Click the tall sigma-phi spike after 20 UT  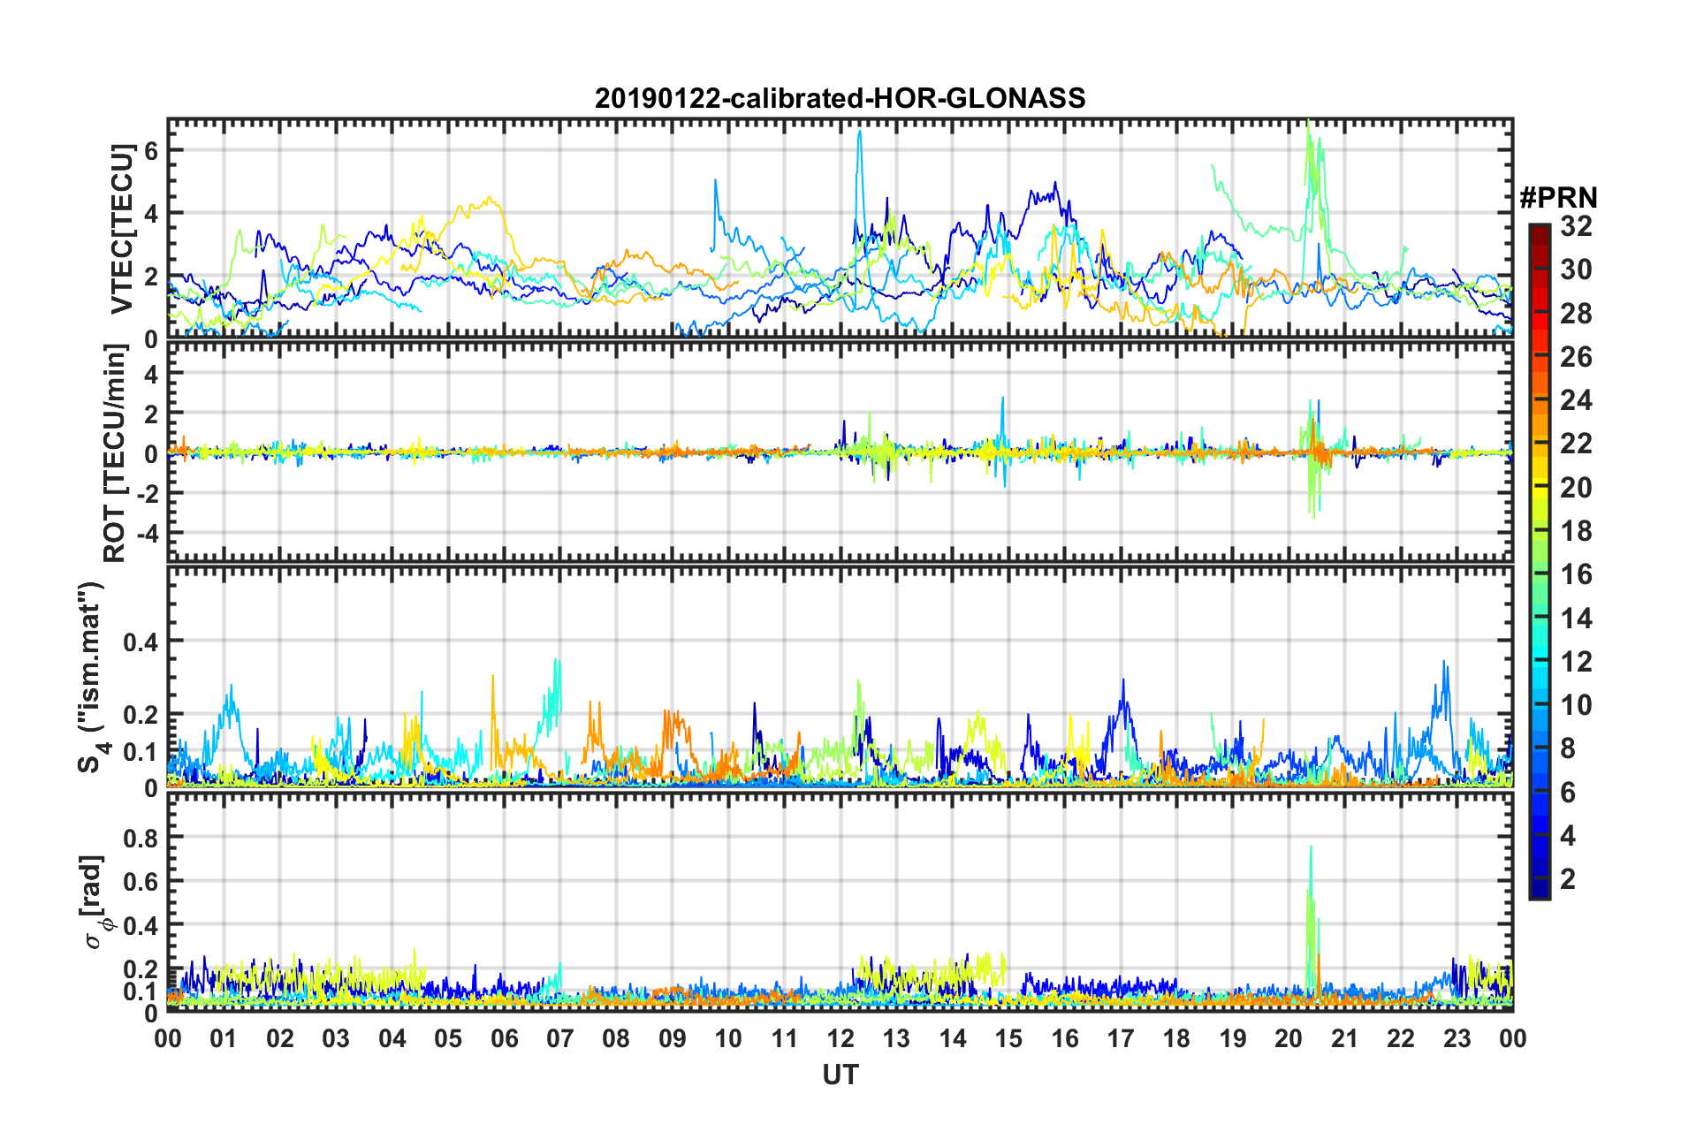coord(1311,848)
